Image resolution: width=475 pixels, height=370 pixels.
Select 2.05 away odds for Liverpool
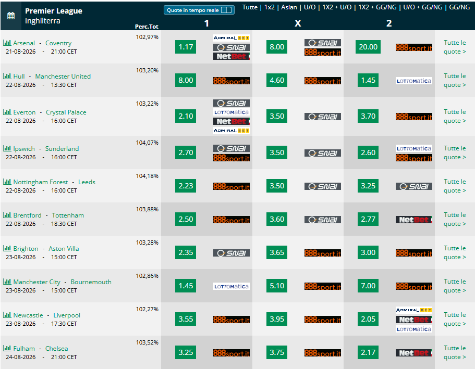[368, 319]
